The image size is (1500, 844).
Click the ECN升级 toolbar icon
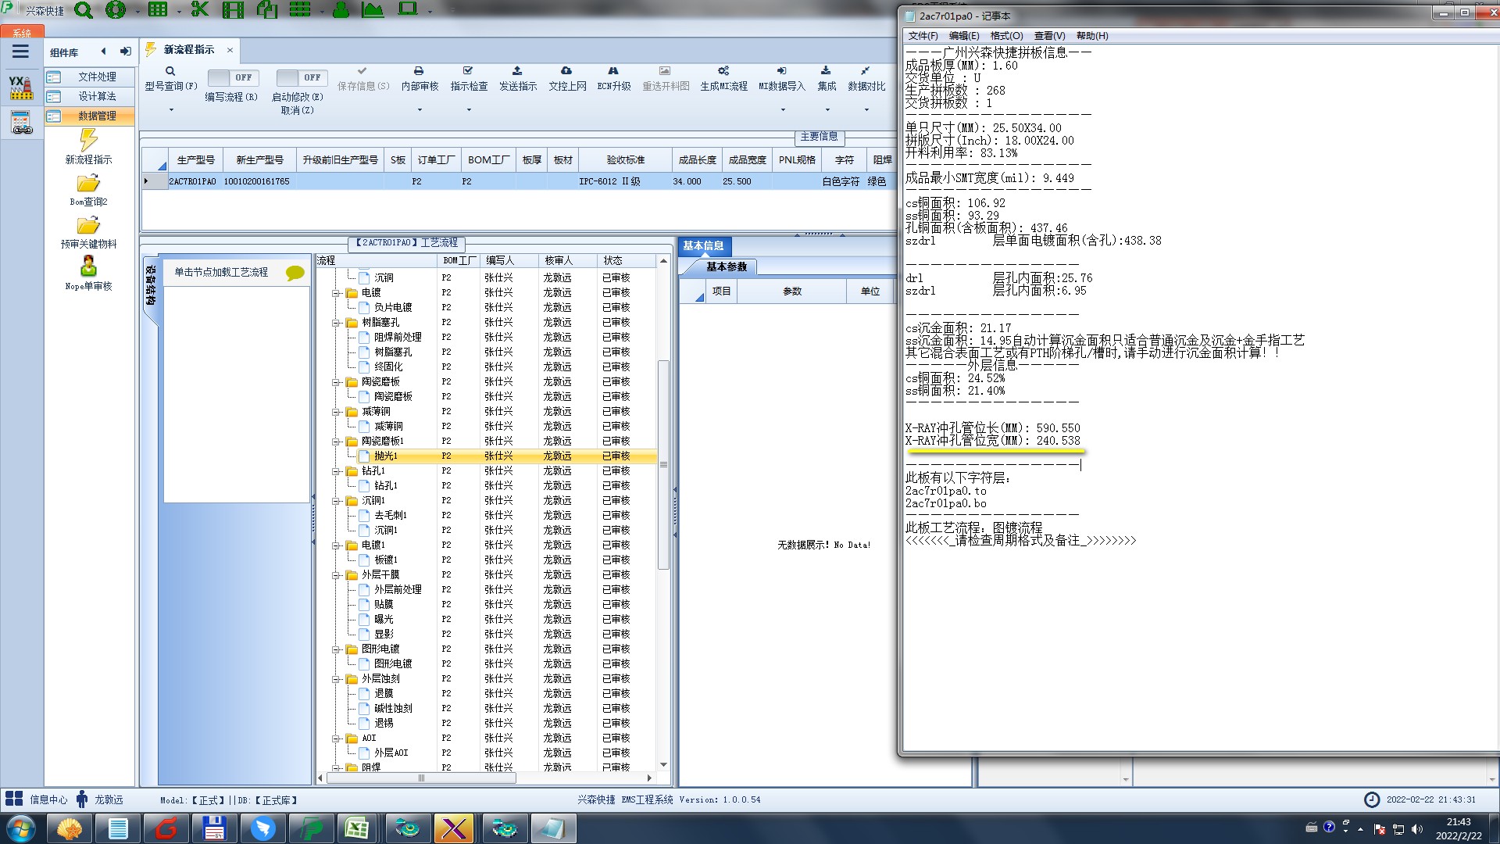pyautogui.click(x=613, y=71)
